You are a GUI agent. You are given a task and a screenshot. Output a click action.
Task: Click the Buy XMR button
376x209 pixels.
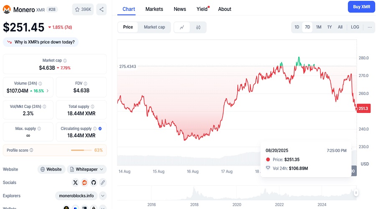click(x=361, y=7)
